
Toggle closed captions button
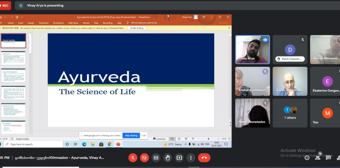click(156, 158)
